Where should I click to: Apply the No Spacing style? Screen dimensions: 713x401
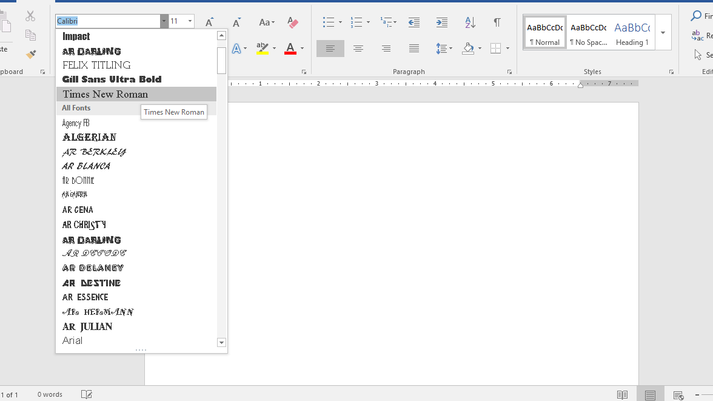coord(588,32)
